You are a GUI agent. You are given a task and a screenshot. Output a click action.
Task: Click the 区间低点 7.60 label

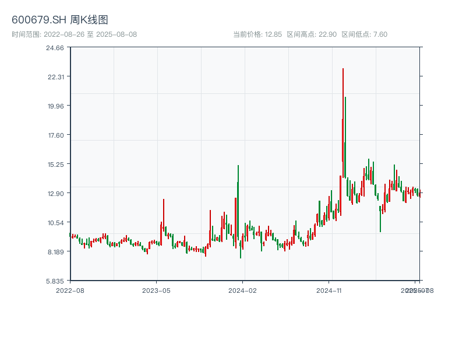pyautogui.click(x=364, y=34)
